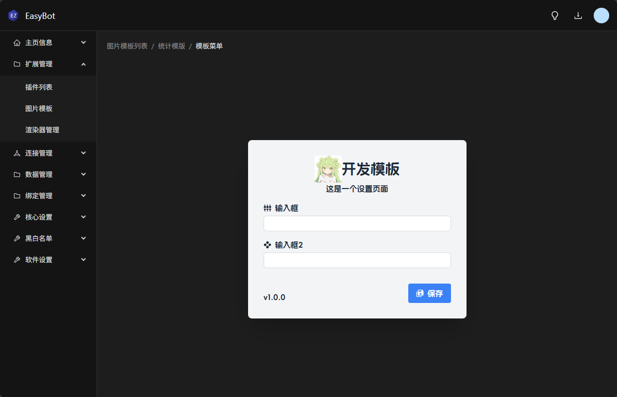This screenshot has width=617, height=397.
Task: Expand the 主页信息 chevron
Action: [x=83, y=43]
